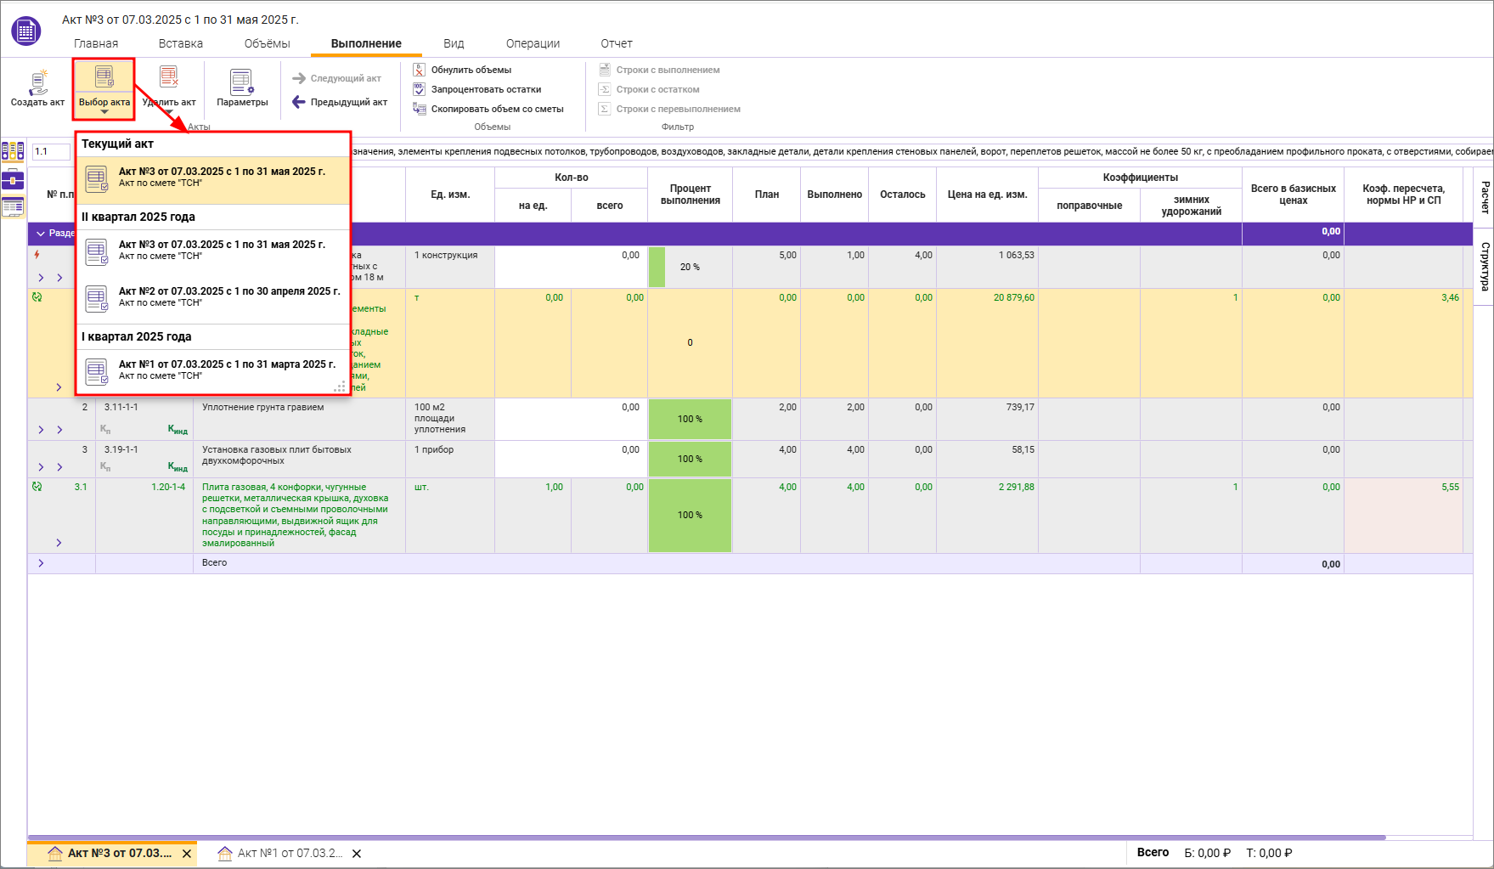Click the row number field showing 1.1
Image resolution: width=1494 pixels, height=869 pixels.
coord(49,152)
